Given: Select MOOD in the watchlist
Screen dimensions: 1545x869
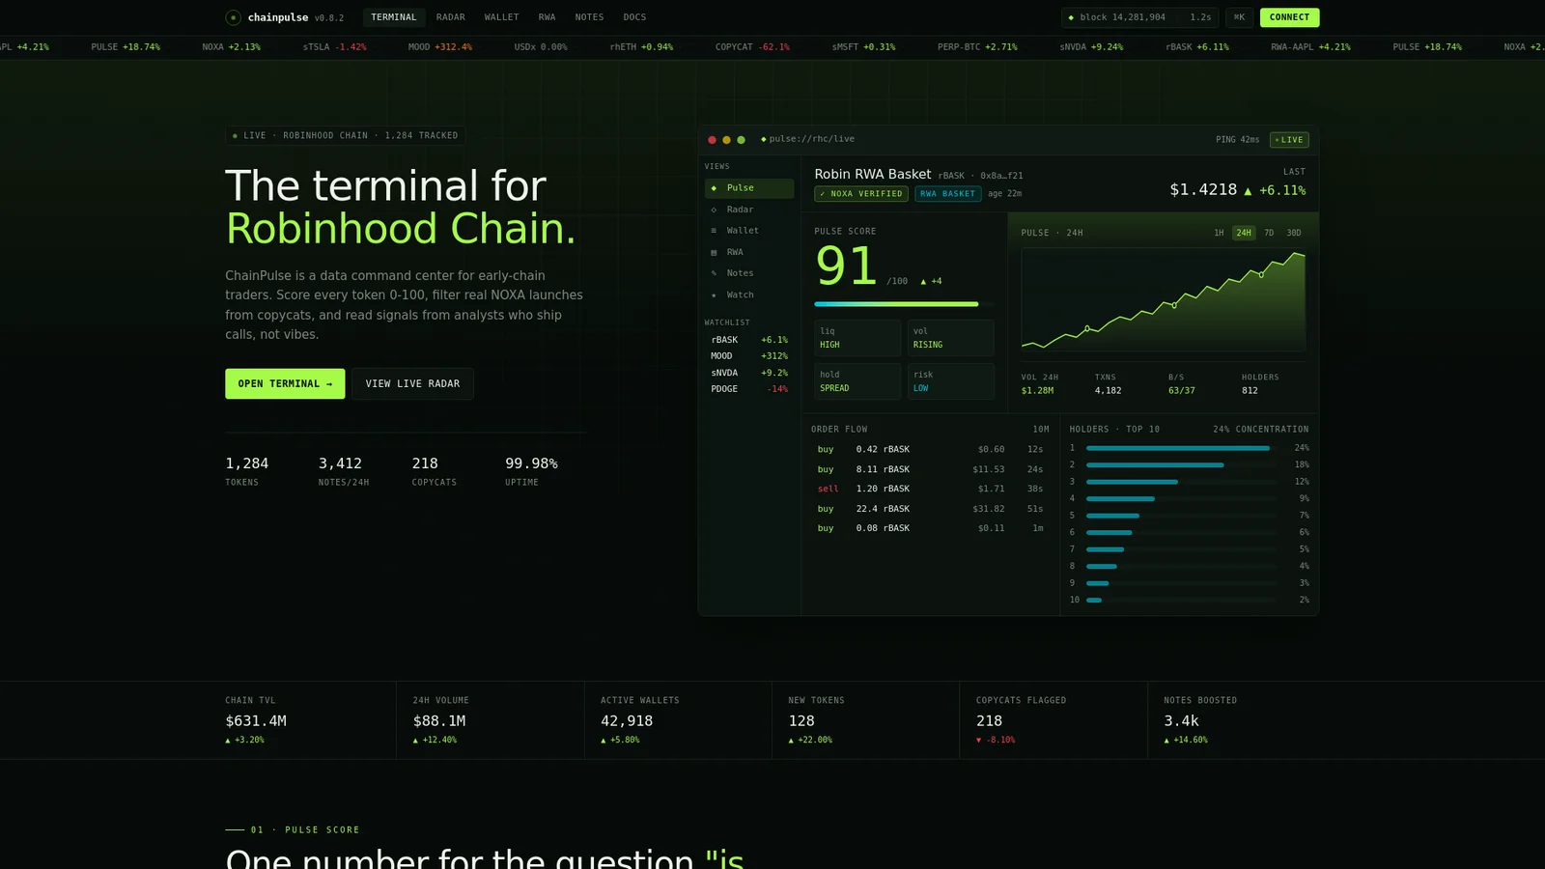Looking at the screenshot, I should pyautogui.click(x=749, y=356).
